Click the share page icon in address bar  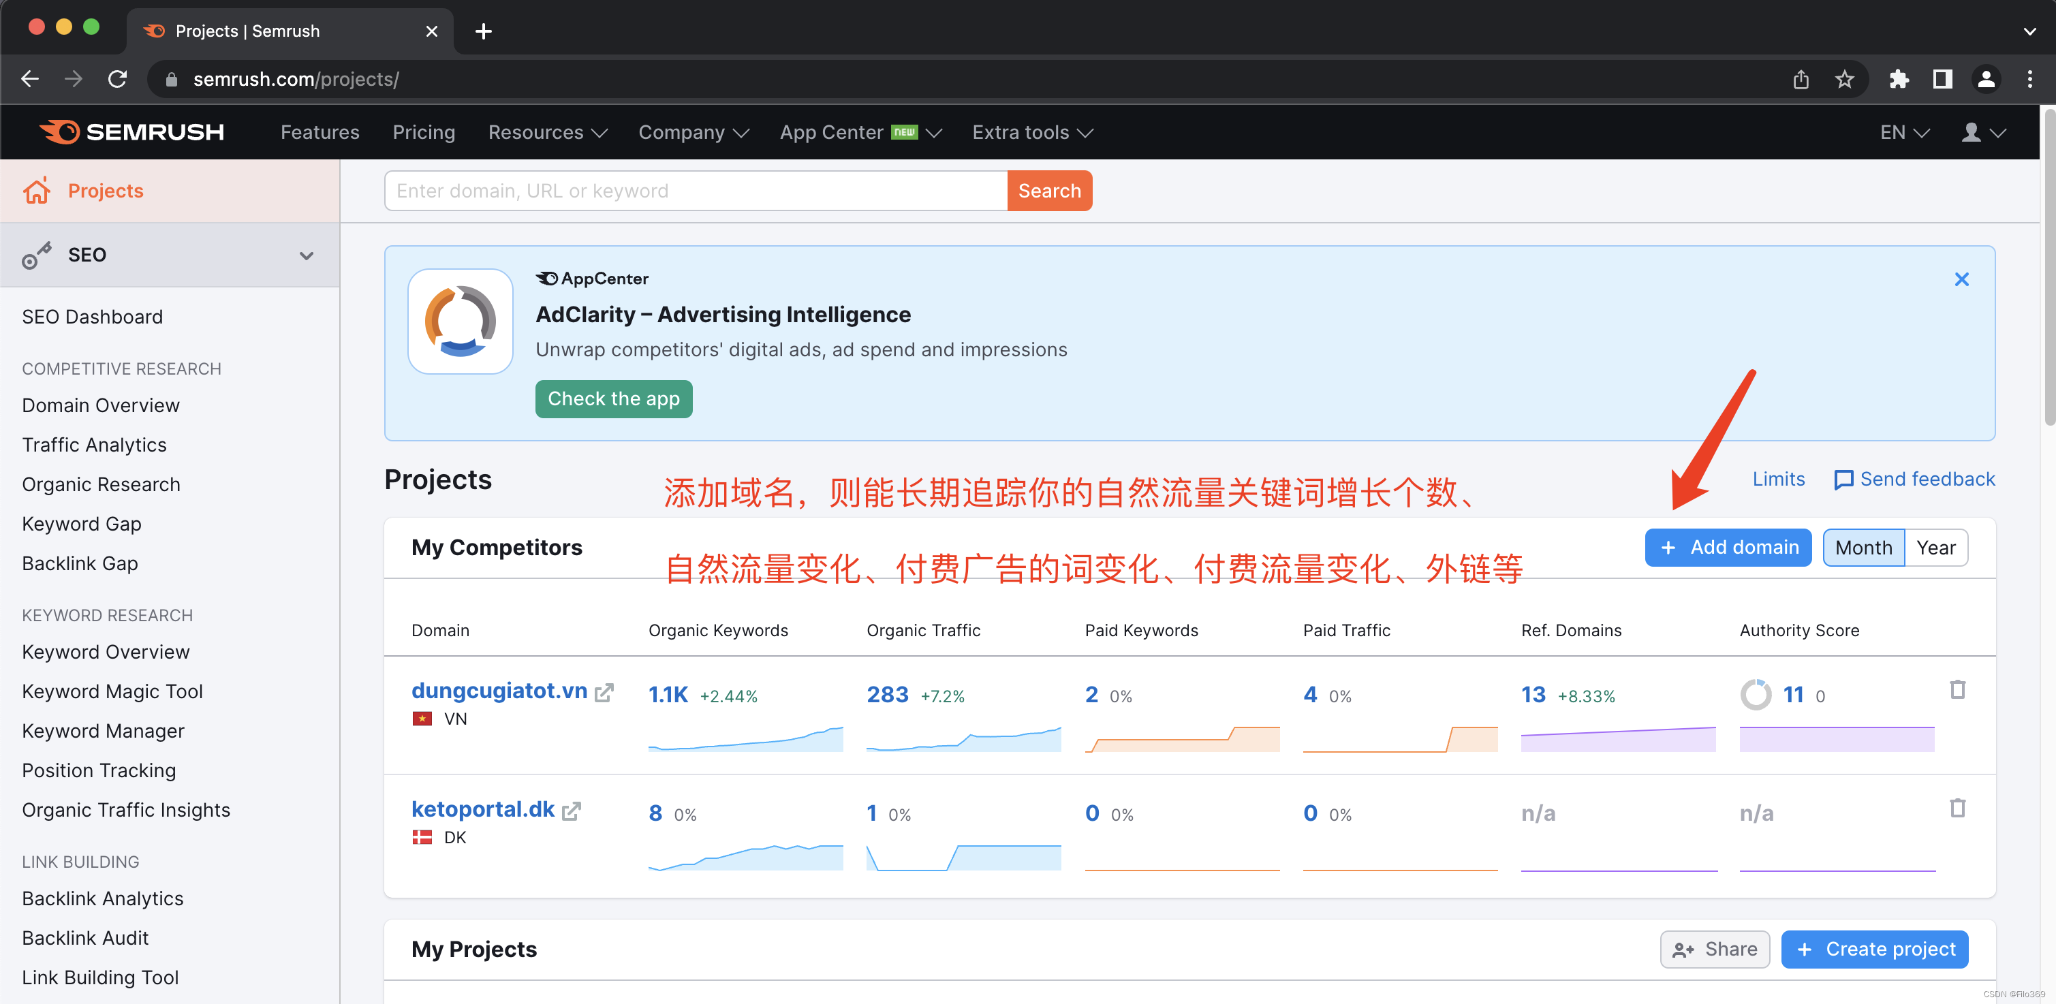[1801, 79]
